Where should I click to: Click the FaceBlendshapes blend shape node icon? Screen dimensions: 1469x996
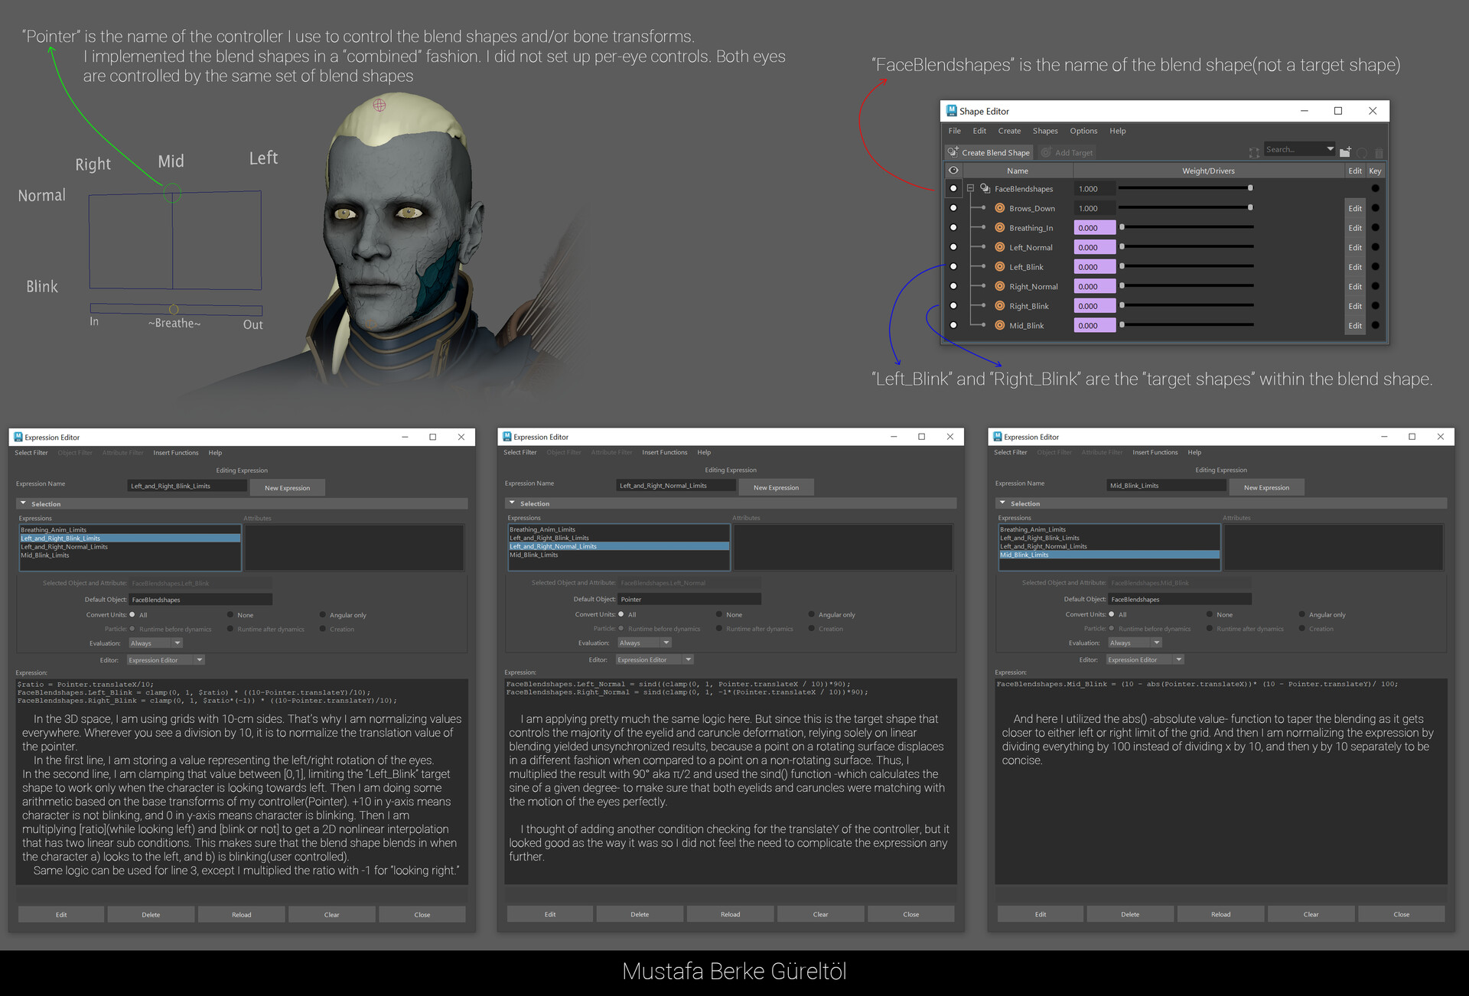[x=985, y=188]
